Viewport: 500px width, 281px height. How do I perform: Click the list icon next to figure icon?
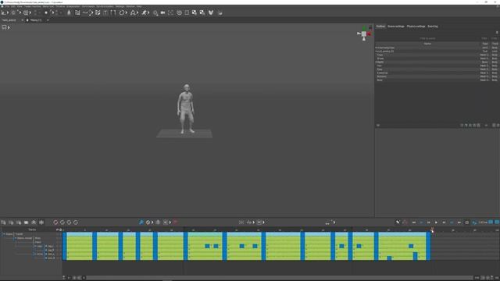click(x=77, y=12)
